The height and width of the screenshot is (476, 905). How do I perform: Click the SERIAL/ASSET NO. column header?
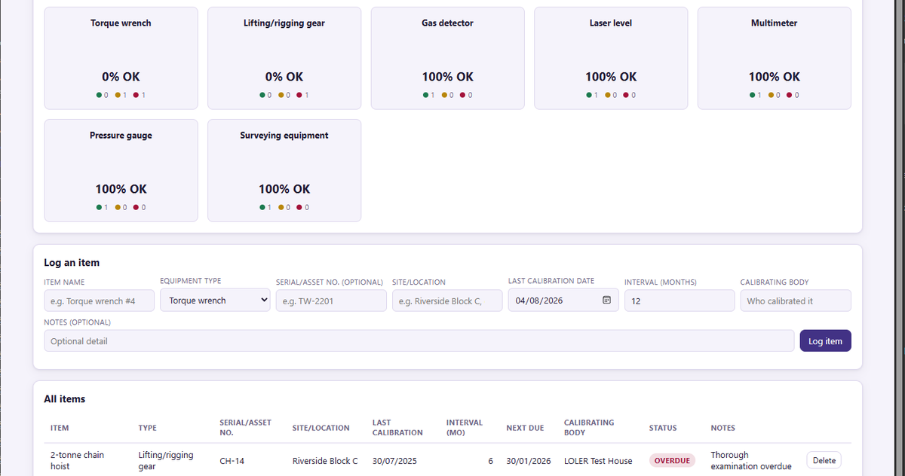click(245, 428)
